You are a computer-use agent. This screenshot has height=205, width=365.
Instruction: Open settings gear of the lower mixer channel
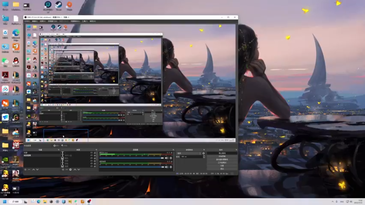pyautogui.click(x=171, y=167)
